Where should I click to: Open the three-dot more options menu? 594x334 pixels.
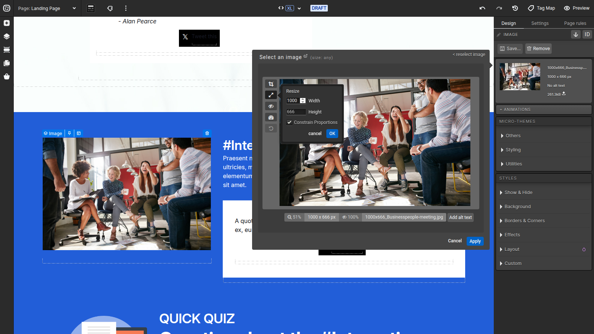[x=126, y=8]
